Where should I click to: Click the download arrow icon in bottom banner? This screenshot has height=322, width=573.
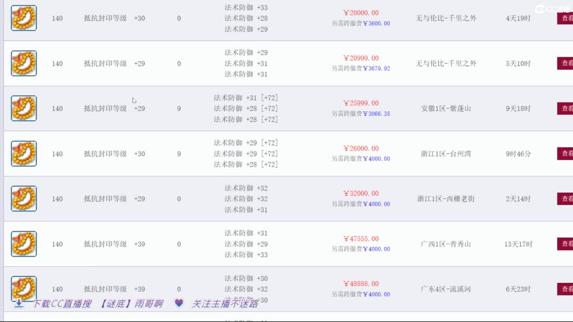click(x=19, y=304)
